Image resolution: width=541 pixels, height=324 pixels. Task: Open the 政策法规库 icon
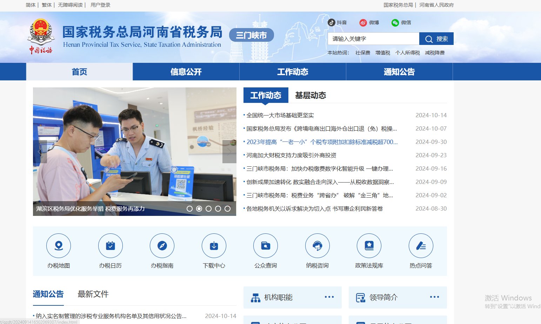pyautogui.click(x=369, y=246)
